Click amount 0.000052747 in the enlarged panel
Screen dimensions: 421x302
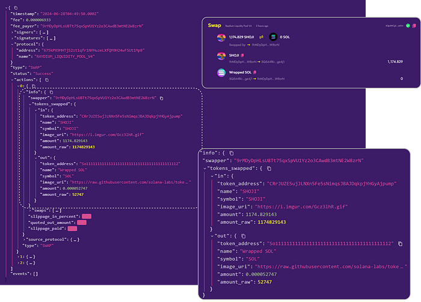(x=261, y=274)
